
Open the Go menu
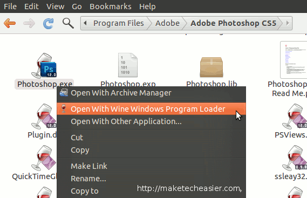[77, 6]
